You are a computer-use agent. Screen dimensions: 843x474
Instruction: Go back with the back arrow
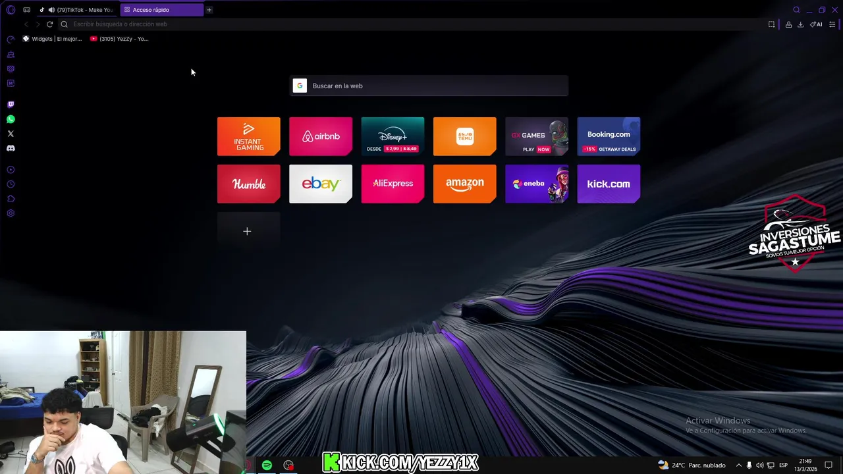coord(26,24)
